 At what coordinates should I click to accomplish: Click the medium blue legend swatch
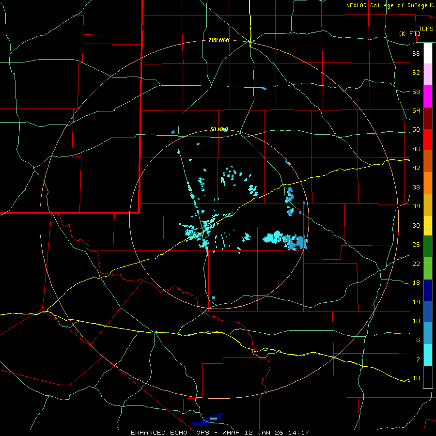tap(428, 311)
